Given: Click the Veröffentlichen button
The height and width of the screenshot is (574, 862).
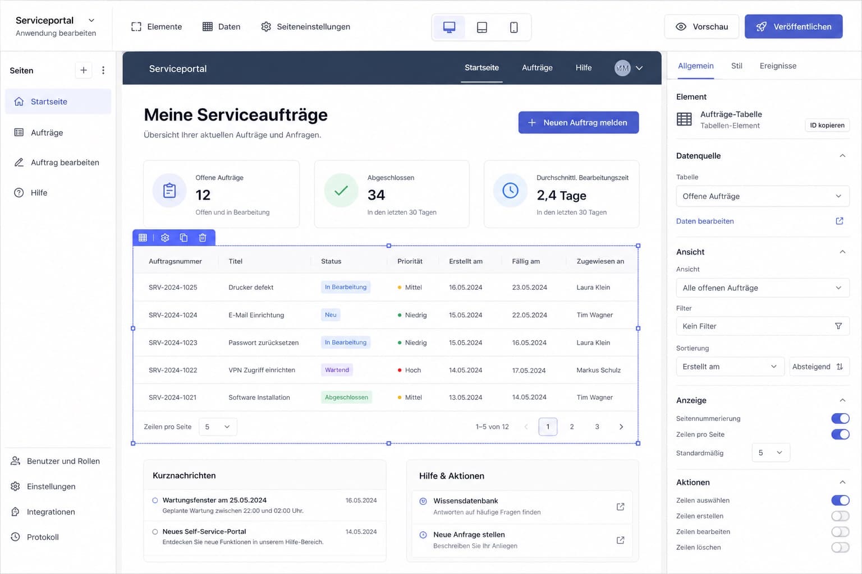Looking at the screenshot, I should tap(794, 26).
